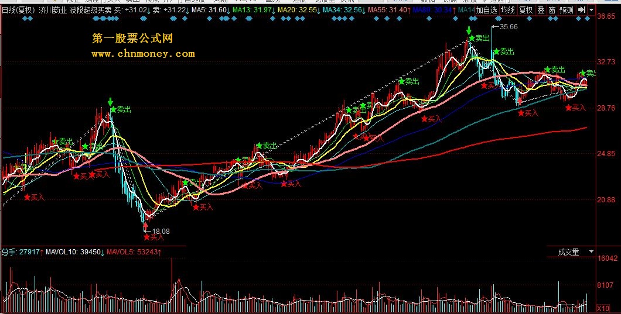This screenshot has height=314, width=621.
Task: Click the 20.88 price axis value
Action: tap(606, 199)
